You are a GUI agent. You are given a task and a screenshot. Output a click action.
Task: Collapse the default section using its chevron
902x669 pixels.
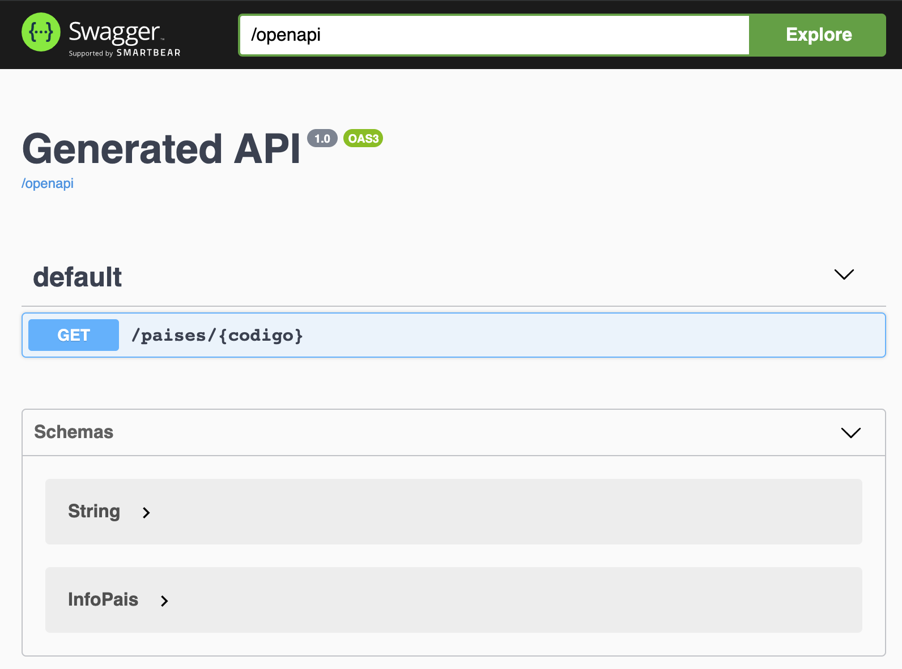844,275
